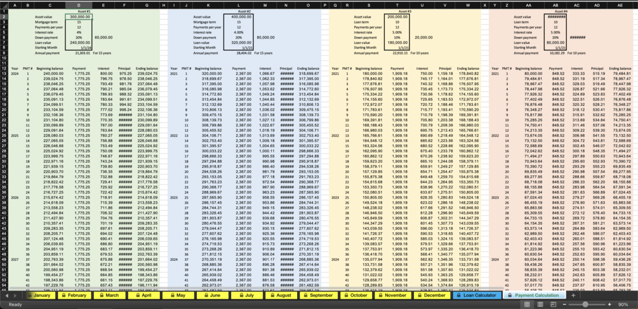The image size is (638, 309).
Task: Click the annual payment value 28,404.02
Action: [x=243, y=53]
